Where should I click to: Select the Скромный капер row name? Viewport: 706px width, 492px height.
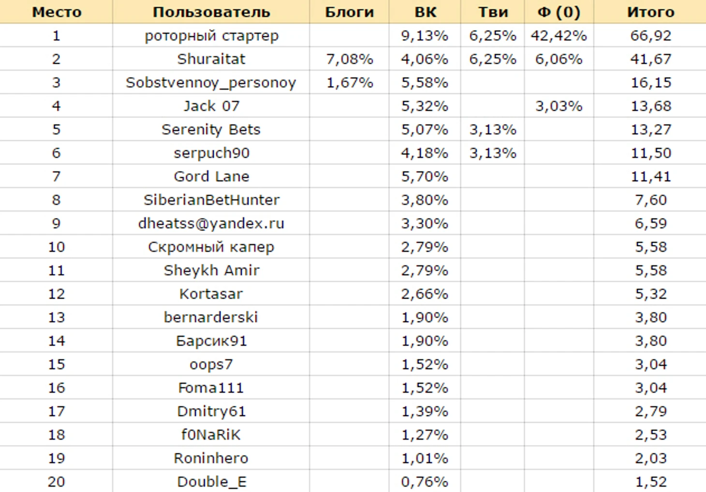click(211, 247)
